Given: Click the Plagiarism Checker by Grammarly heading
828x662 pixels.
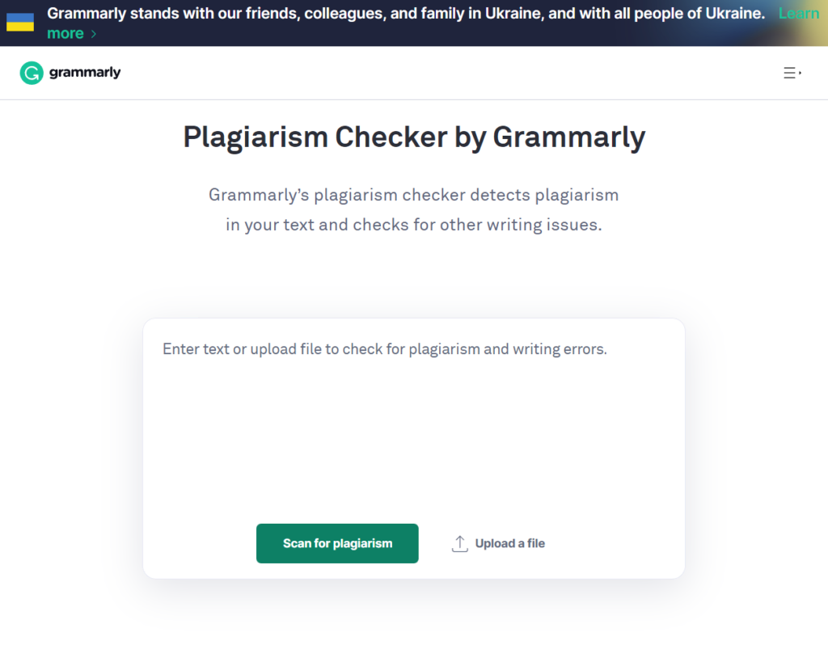Looking at the screenshot, I should pos(414,137).
